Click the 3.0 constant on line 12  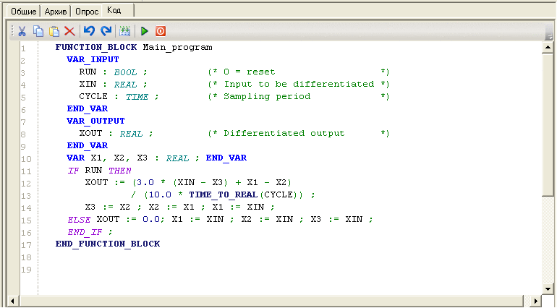(145, 183)
